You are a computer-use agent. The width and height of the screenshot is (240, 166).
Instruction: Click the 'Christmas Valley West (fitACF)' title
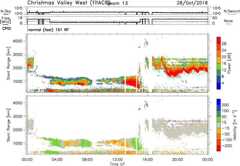tap(68, 3)
